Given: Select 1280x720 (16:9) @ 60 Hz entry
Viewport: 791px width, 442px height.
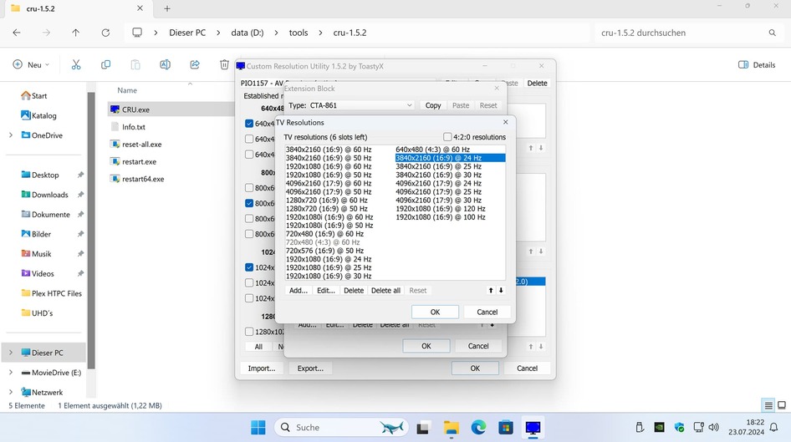Looking at the screenshot, I should [326, 200].
